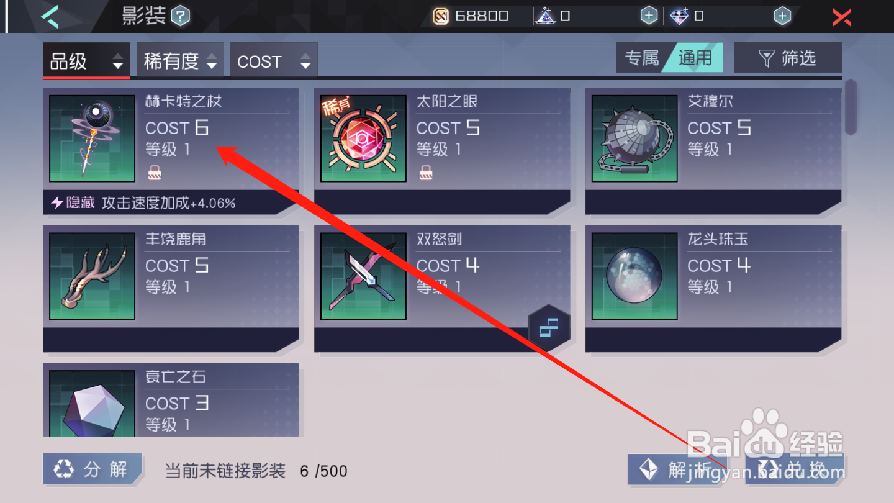The width and height of the screenshot is (894, 503).
Task: Sort by 品级 dropdown
Action: click(x=86, y=61)
